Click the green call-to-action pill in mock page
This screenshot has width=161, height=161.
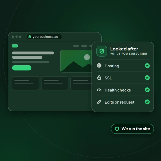pos(22,68)
